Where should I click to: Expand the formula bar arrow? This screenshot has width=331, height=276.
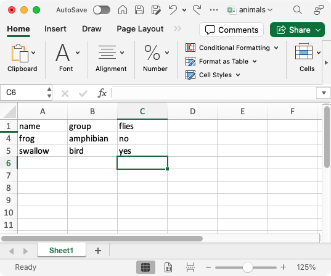[324, 93]
